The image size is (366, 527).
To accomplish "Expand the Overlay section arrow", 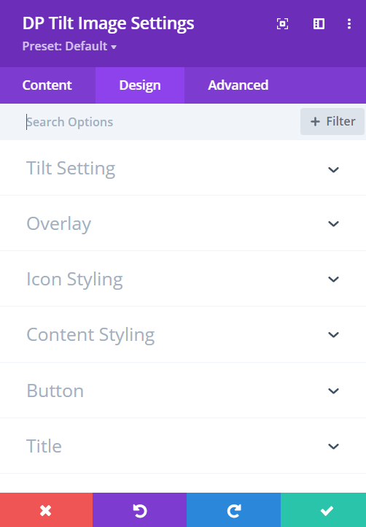I will pyautogui.click(x=333, y=223).
